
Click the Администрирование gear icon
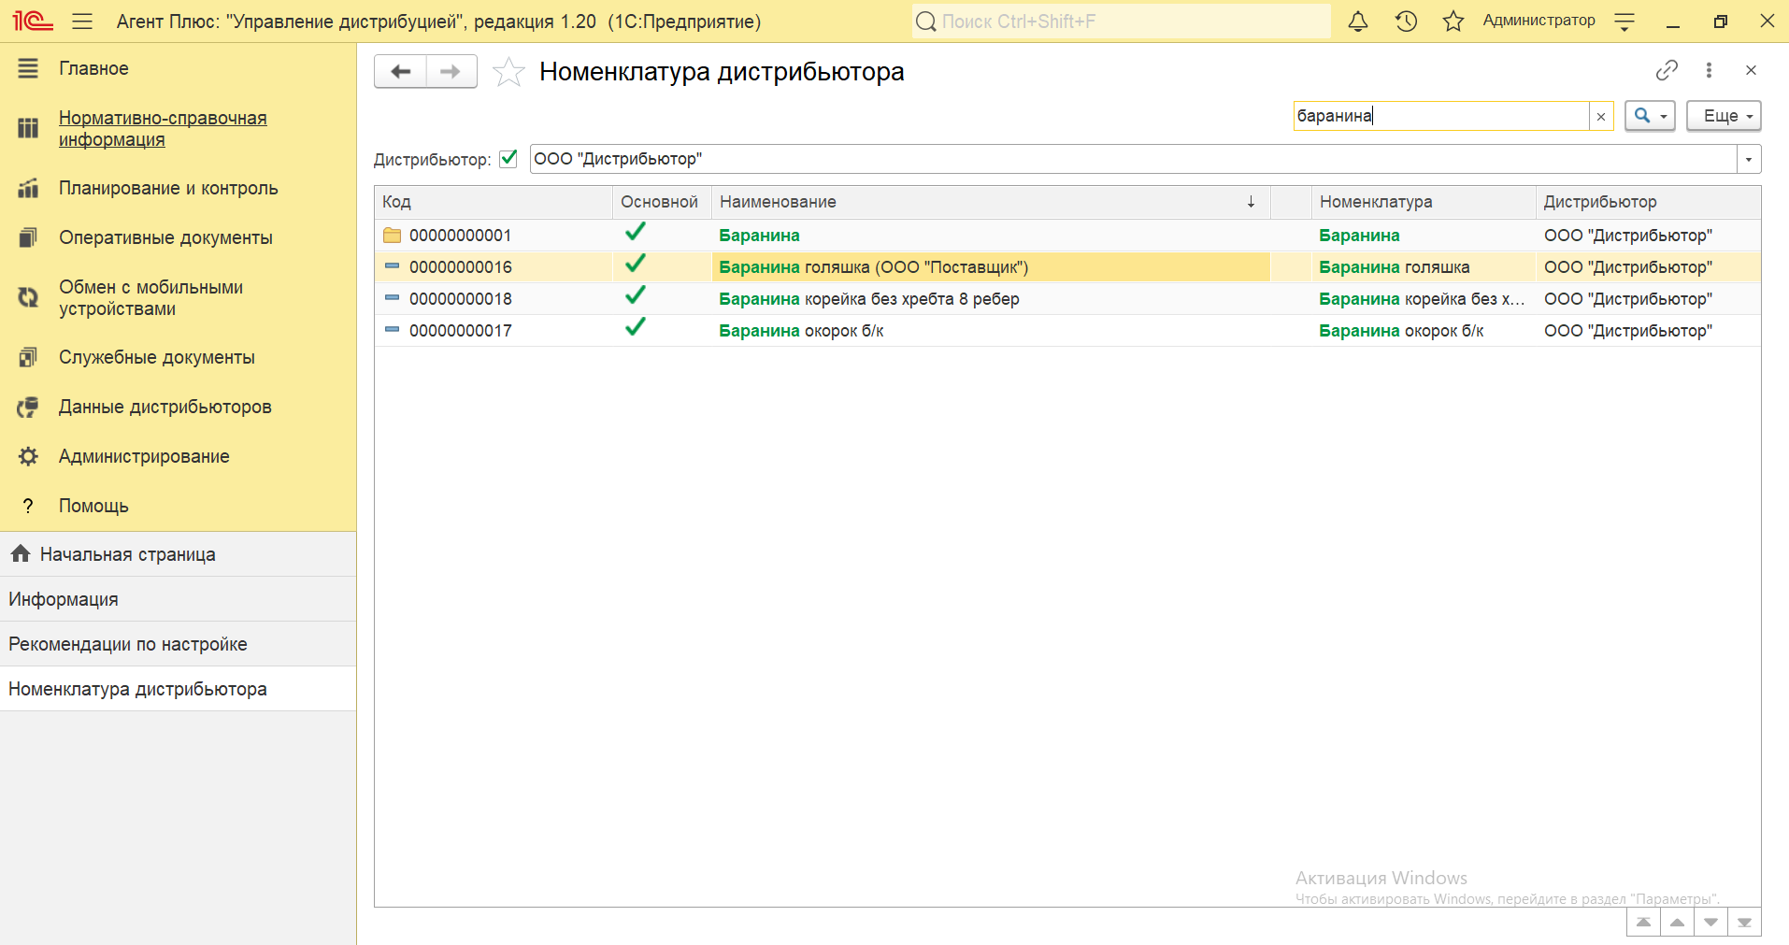[x=28, y=456]
